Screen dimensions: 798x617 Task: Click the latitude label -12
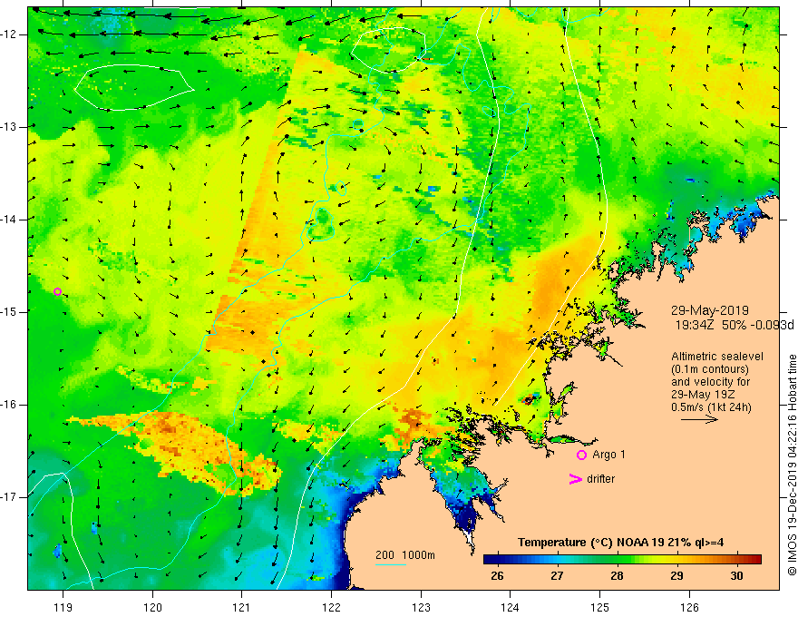click(x=10, y=34)
